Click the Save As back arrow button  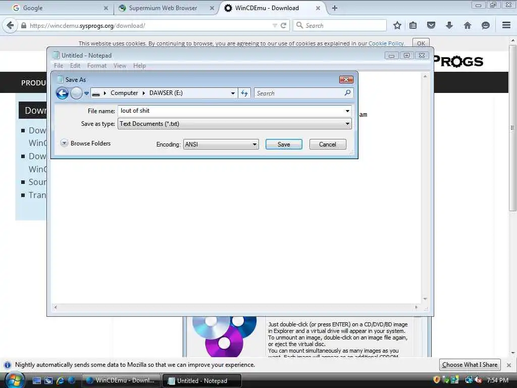tap(62, 93)
